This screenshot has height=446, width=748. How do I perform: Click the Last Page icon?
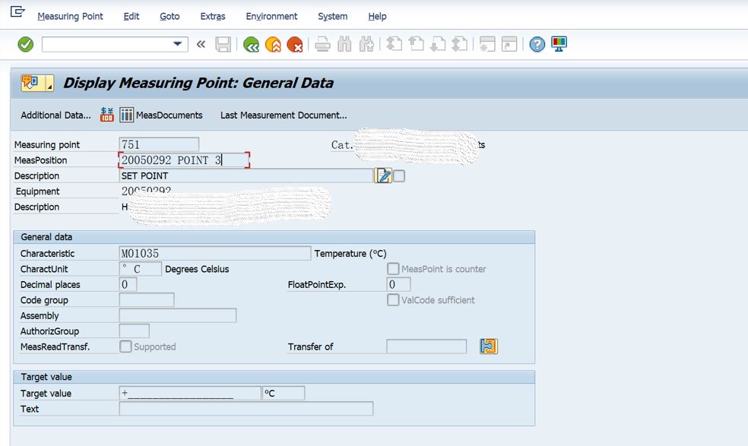click(460, 44)
